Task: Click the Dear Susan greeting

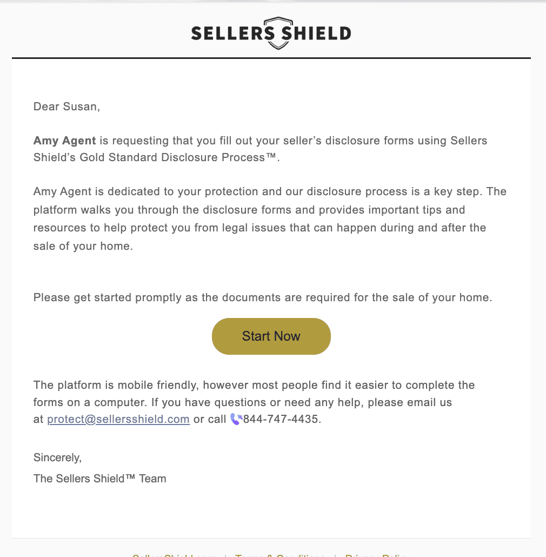Action: [x=66, y=107]
